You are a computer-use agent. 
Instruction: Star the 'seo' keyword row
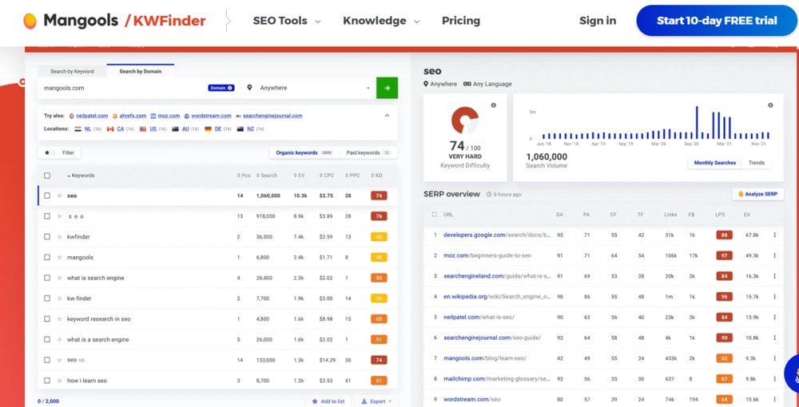pos(59,196)
